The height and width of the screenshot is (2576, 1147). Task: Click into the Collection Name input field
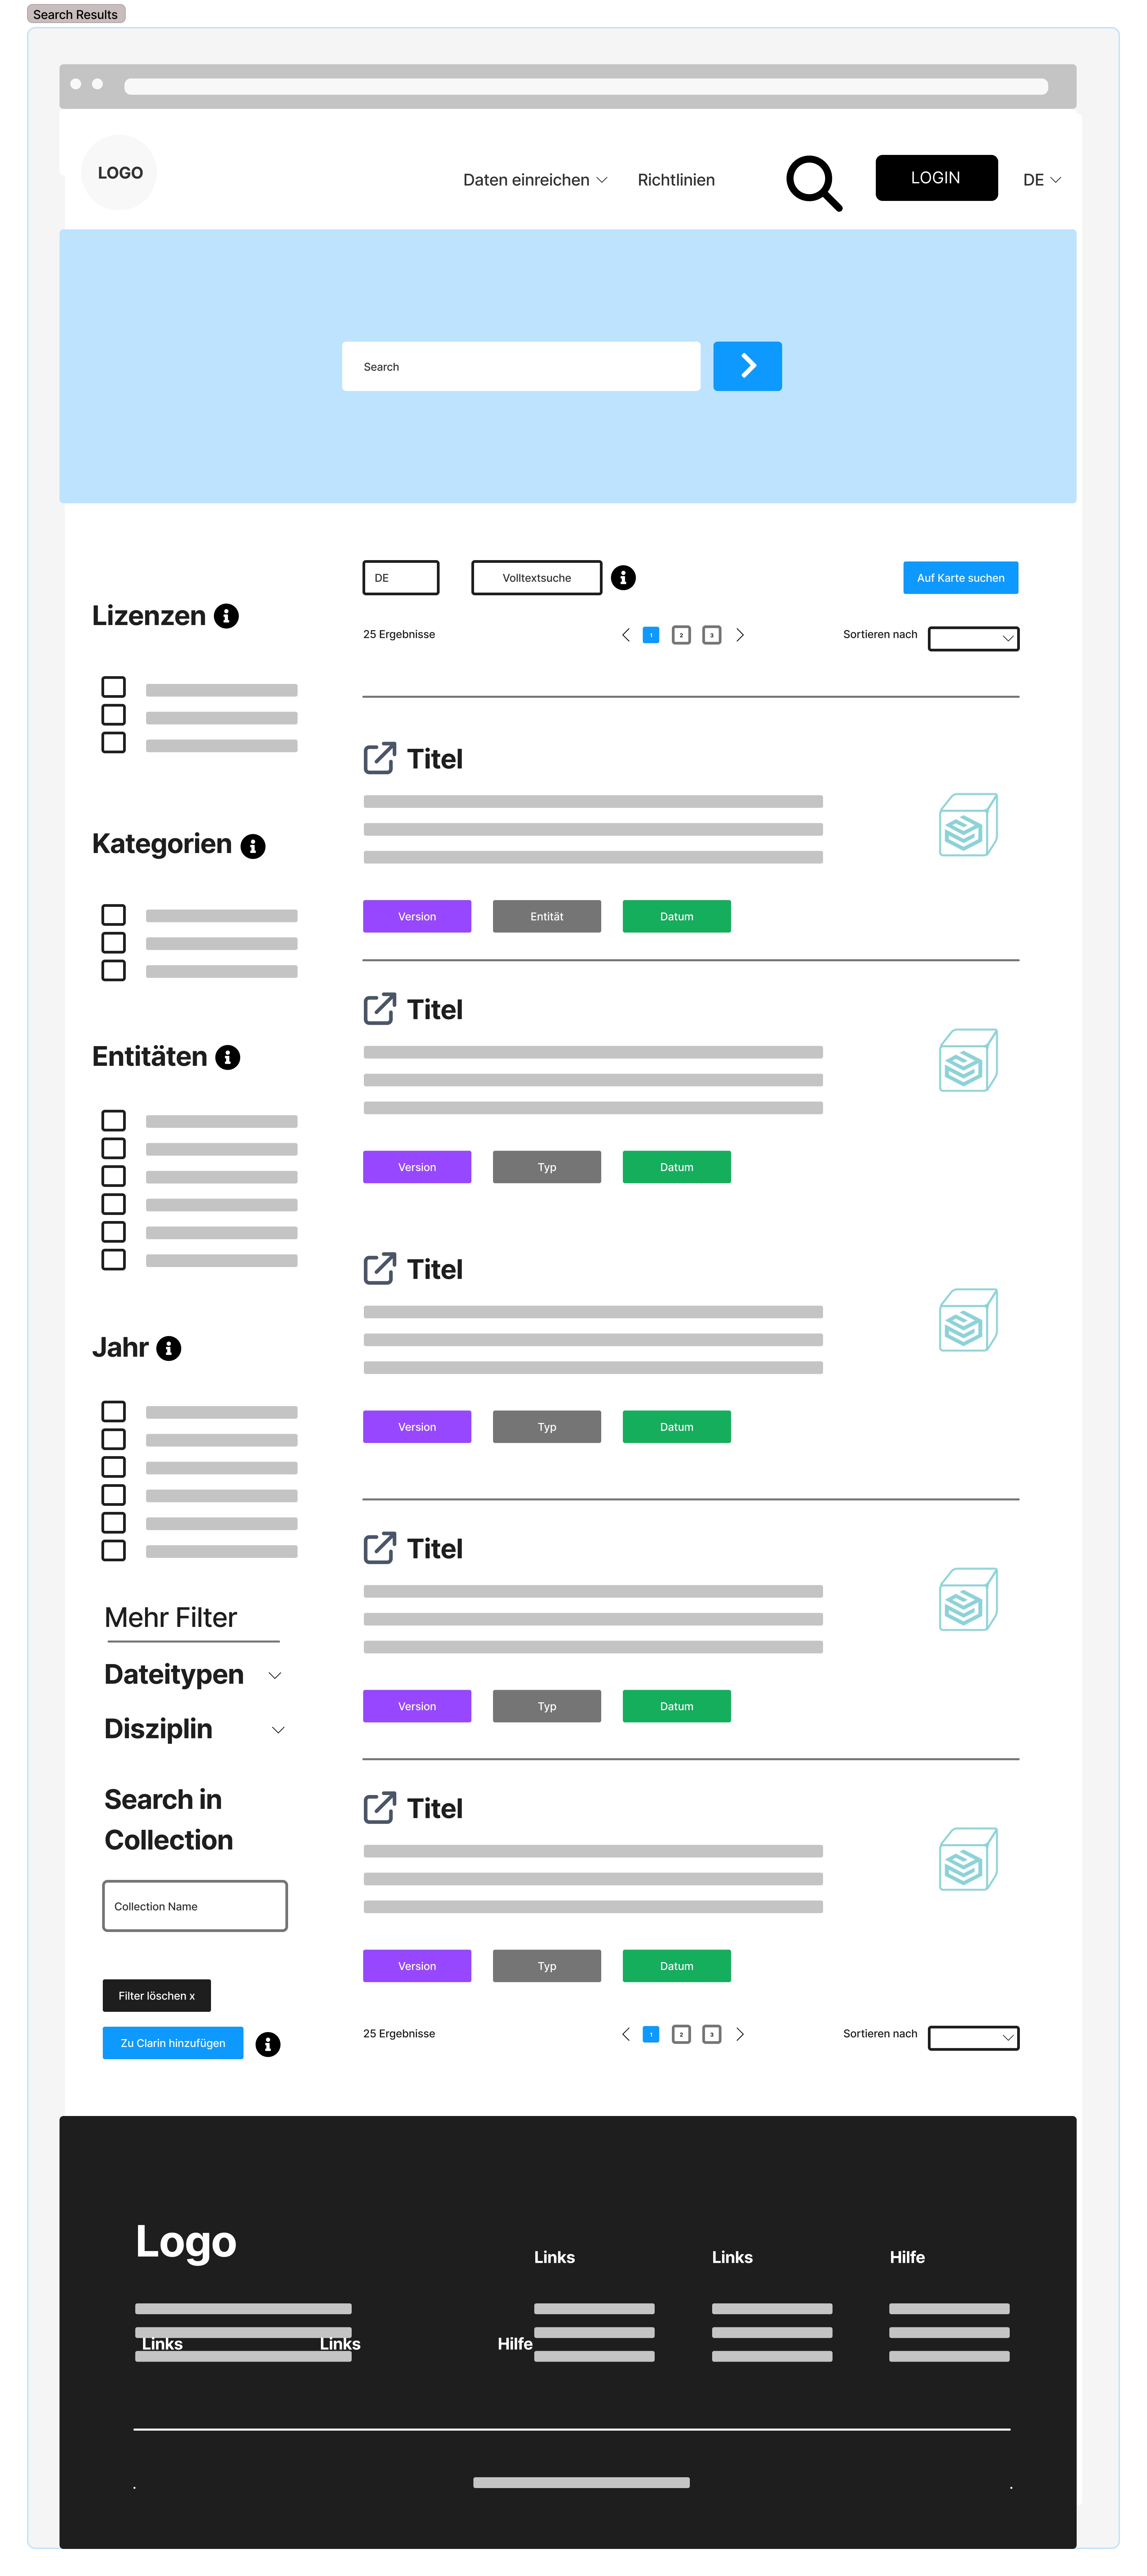[195, 1906]
